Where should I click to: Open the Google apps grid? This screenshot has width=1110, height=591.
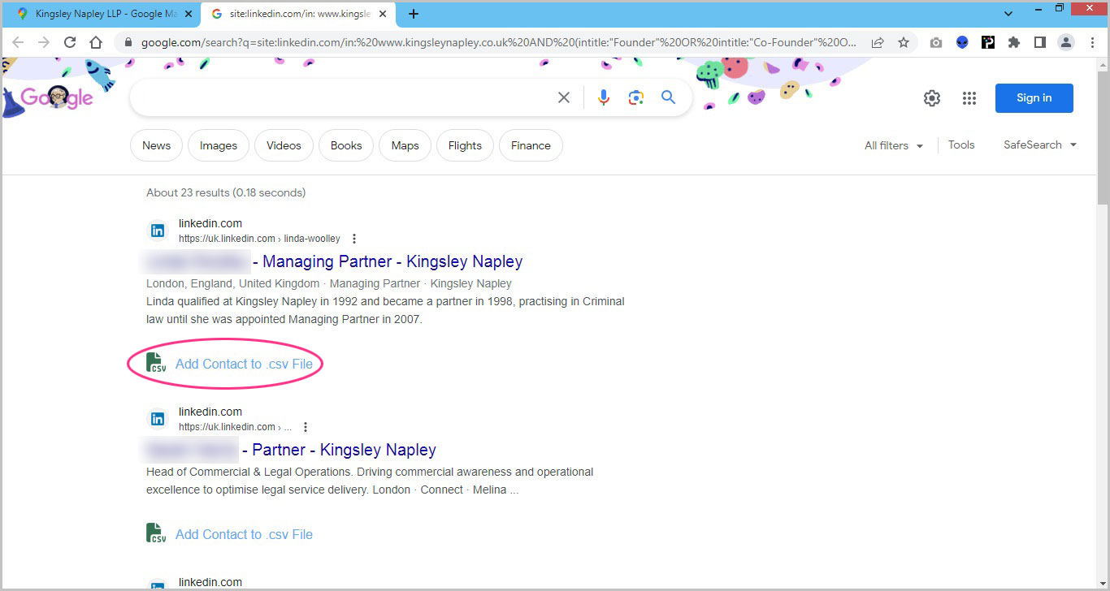tap(969, 98)
